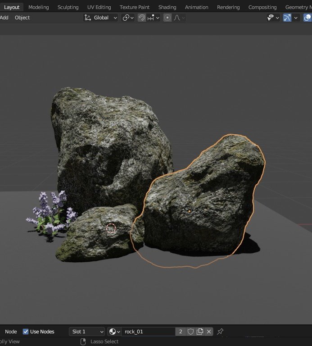
Task: Open the Animation workspace tab
Action: tap(196, 7)
